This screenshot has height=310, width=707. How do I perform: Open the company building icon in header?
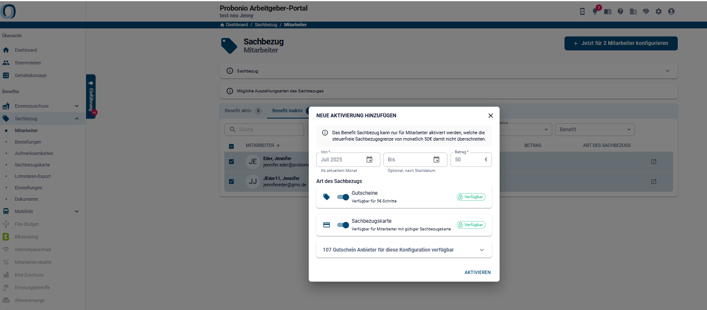[633, 11]
